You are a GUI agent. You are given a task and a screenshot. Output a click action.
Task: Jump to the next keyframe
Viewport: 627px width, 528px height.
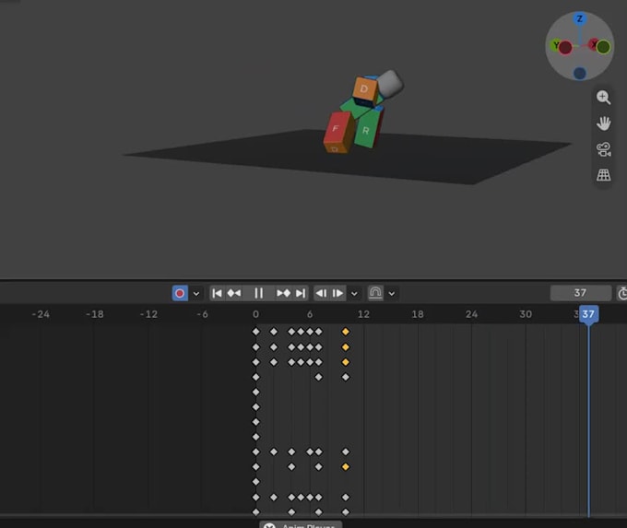tap(283, 293)
